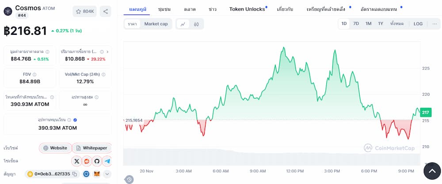Click the MetaMask fox icon
The width and height of the screenshot is (442, 184).
97,174
